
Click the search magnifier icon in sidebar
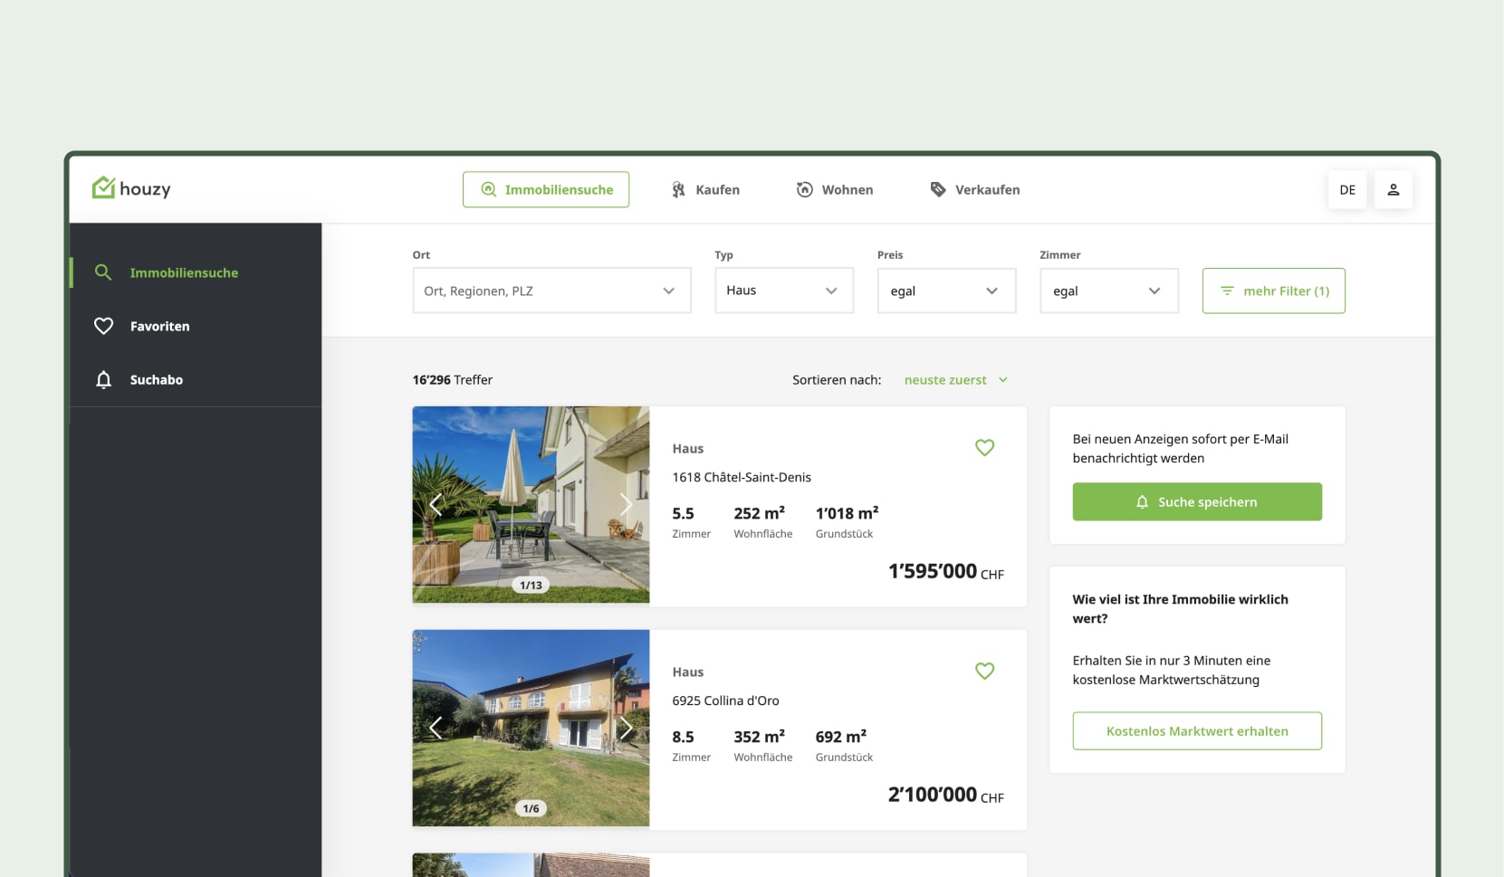point(103,272)
